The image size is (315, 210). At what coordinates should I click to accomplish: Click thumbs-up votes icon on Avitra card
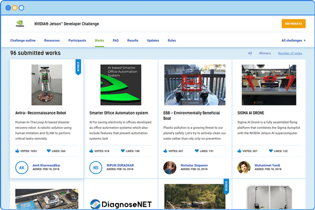tap(17, 151)
